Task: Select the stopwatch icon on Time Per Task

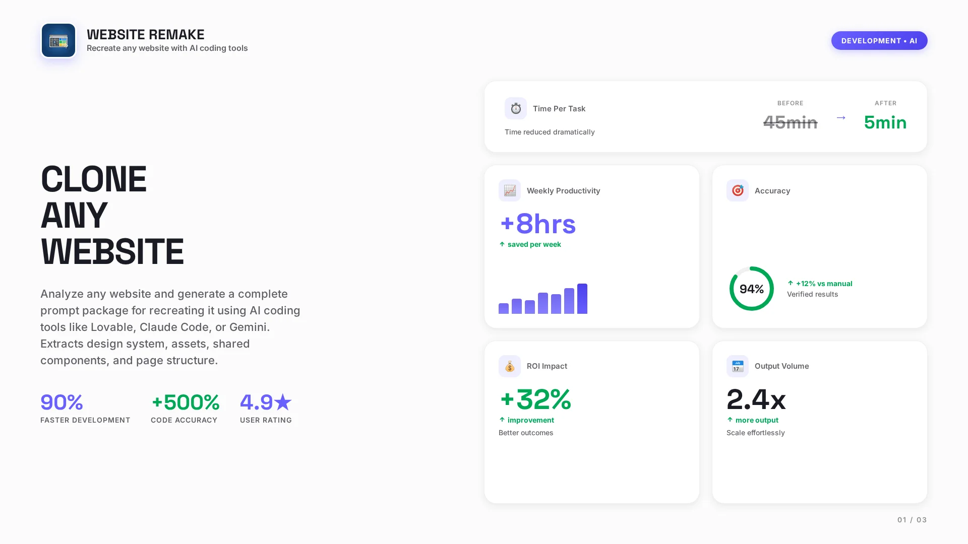Action: click(x=515, y=108)
